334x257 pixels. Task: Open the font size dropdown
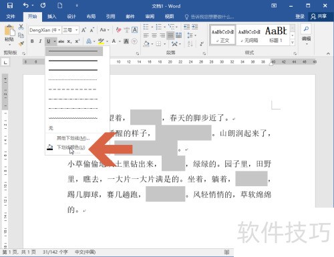(x=70, y=30)
